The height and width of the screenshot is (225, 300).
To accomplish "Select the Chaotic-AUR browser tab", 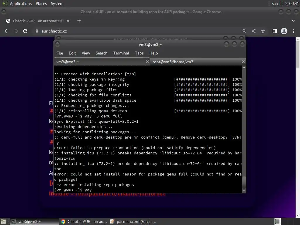I will tap(37, 21).
